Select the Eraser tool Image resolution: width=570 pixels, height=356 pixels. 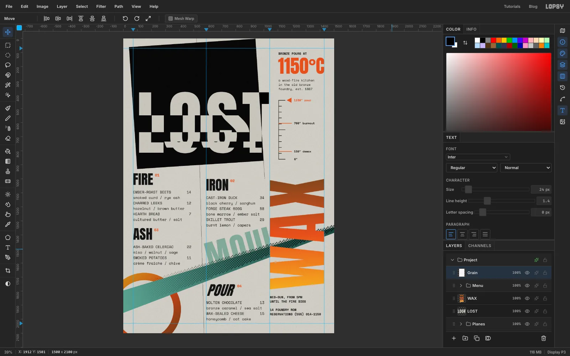click(x=8, y=138)
